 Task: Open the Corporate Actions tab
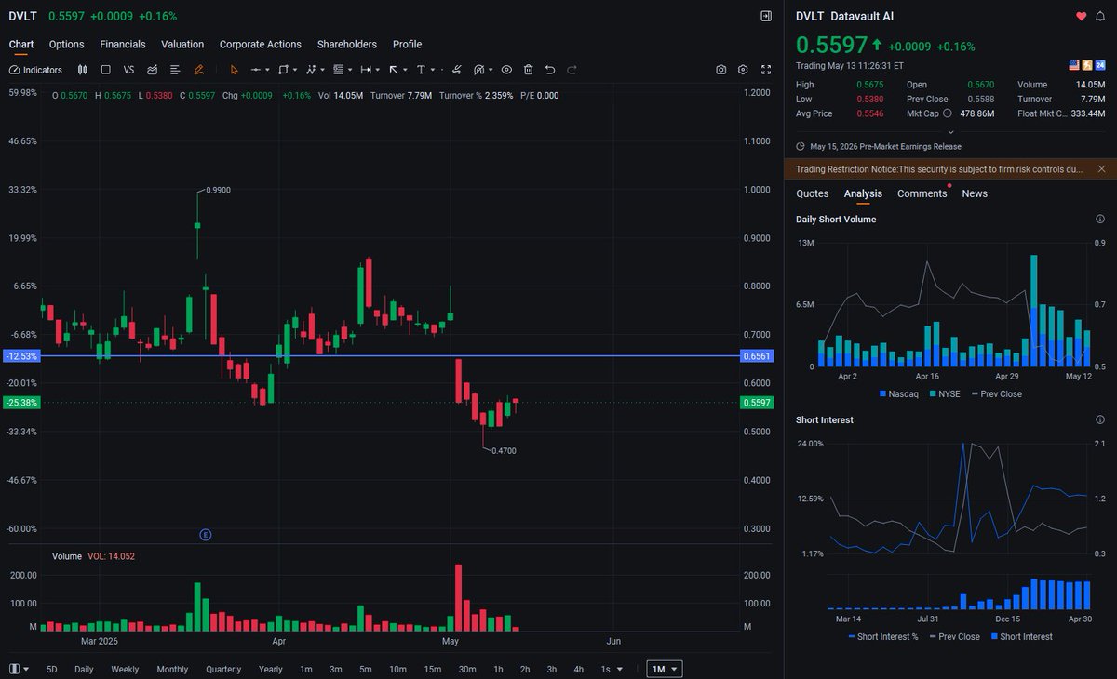(261, 44)
